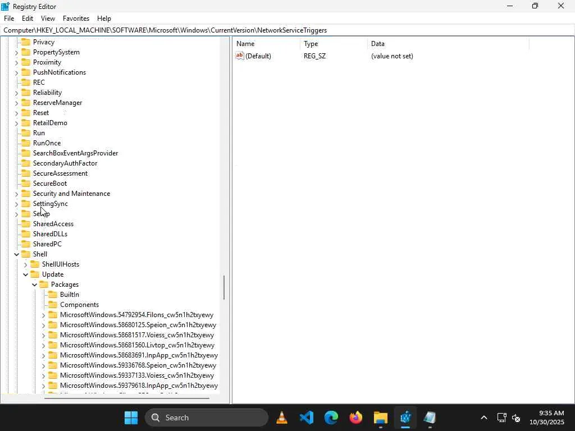Open Firefox from taskbar
The width and height of the screenshot is (575, 431).
coord(355,418)
